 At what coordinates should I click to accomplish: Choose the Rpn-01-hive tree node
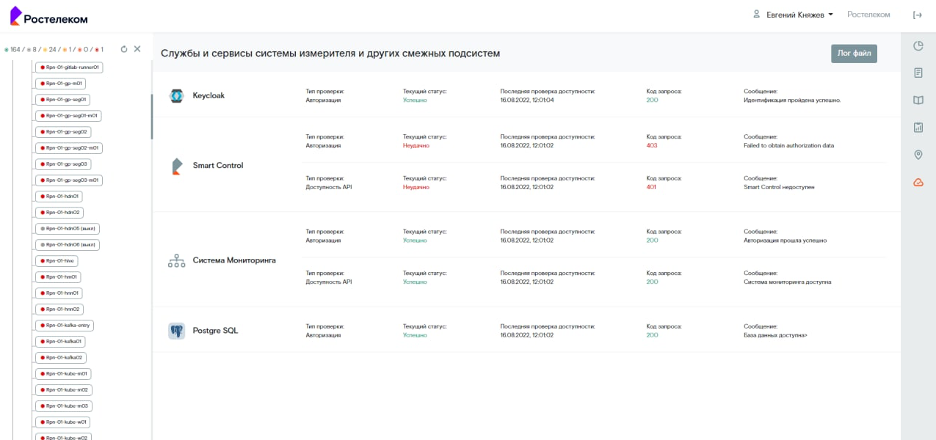coord(57,261)
